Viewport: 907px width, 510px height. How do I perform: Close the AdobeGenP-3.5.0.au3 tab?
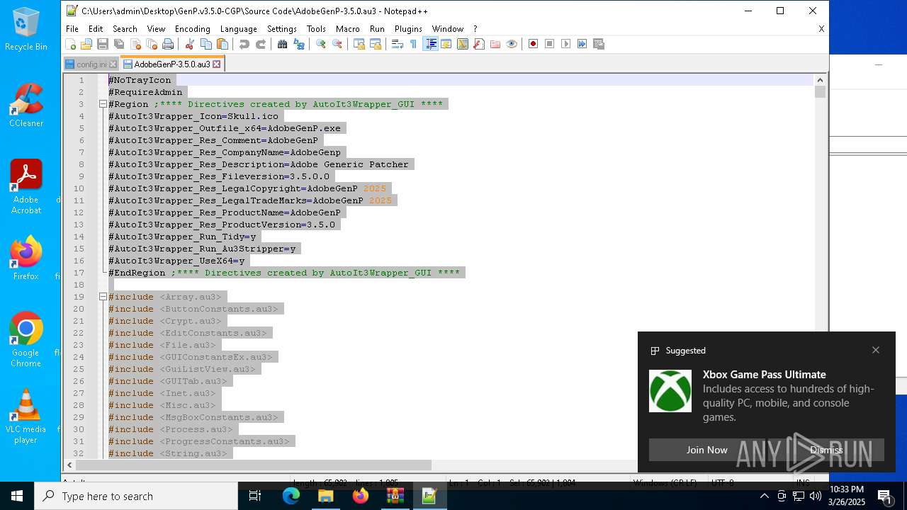coord(217,64)
